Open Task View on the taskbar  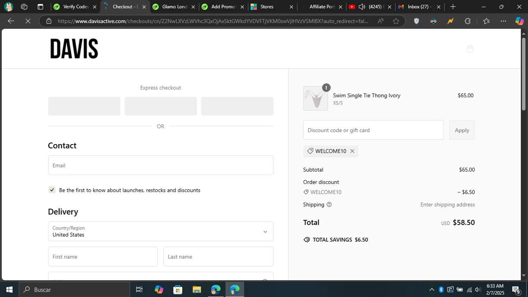pos(139,290)
